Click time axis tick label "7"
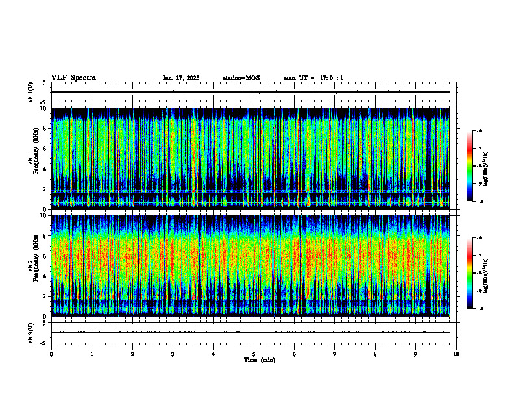 335,354
